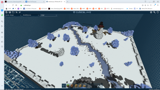160x90 pixels.
Task: Open the TREES bookmark
Action: click(67, 9)
